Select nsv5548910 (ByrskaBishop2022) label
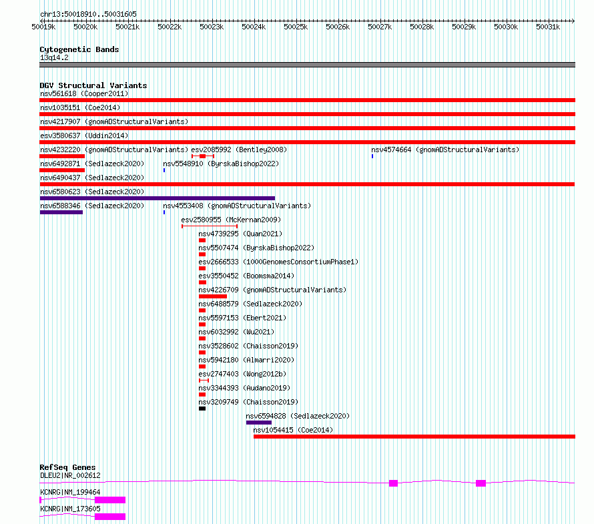 click(x=221, y=164)
